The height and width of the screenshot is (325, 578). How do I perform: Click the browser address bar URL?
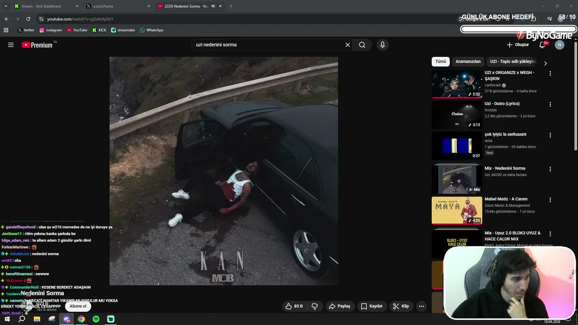coord(80,19)
